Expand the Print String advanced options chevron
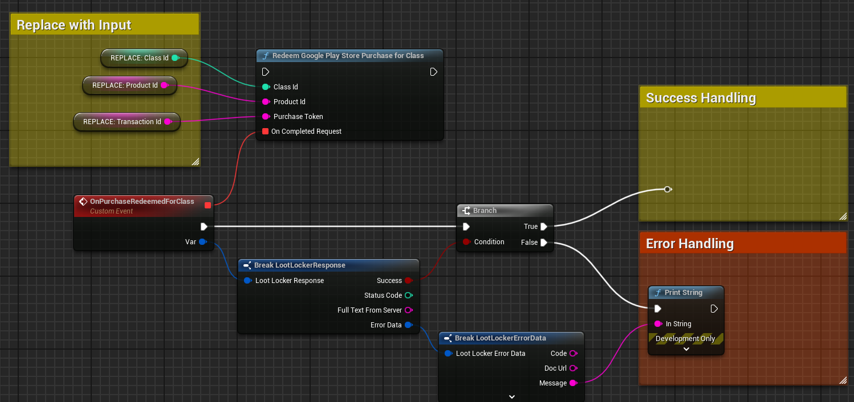 pyautogui.click(x=686, y=349)
